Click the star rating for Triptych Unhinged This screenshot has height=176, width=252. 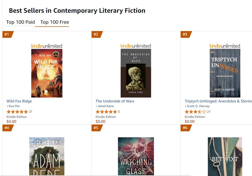pos(195,112)
